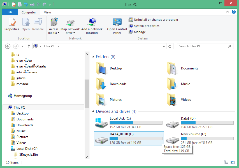Open recent locations dropdown arrow
This screenshot has width=239, height=168.
[x=23, y=46]
